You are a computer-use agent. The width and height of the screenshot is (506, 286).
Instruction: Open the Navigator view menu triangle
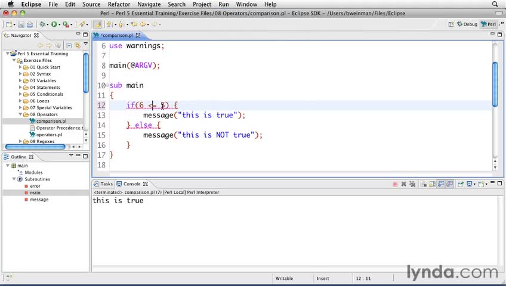click(86, 43)
